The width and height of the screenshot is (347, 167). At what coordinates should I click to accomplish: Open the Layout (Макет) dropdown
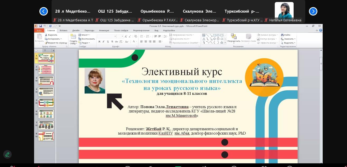(x=84, y=35)
